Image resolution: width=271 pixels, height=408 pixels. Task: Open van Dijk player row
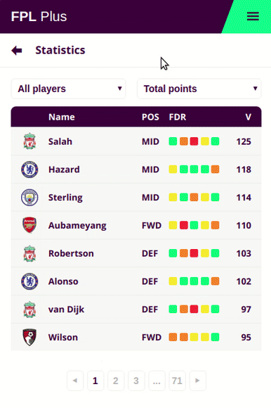click(136, 309)
